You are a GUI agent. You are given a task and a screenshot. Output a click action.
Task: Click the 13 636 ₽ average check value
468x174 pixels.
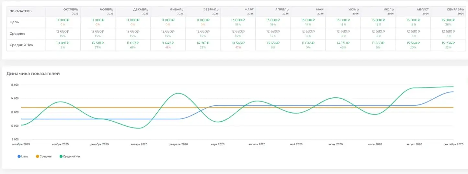273,43
